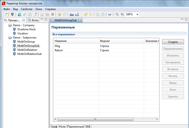Click the greyed redo arrow
The height and width of the screenshot is (128, 189).
click(x=91, y=14)
